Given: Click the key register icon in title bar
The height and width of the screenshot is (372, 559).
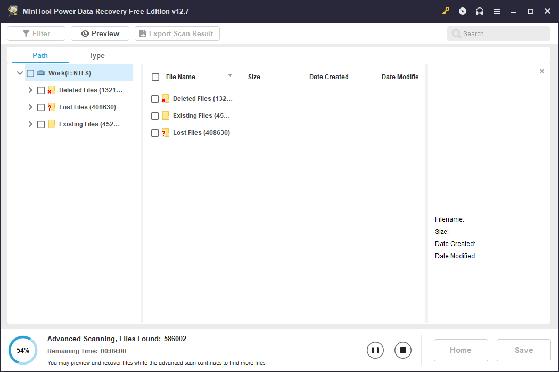Looking at the screenshot, I should tap(446, 11).
